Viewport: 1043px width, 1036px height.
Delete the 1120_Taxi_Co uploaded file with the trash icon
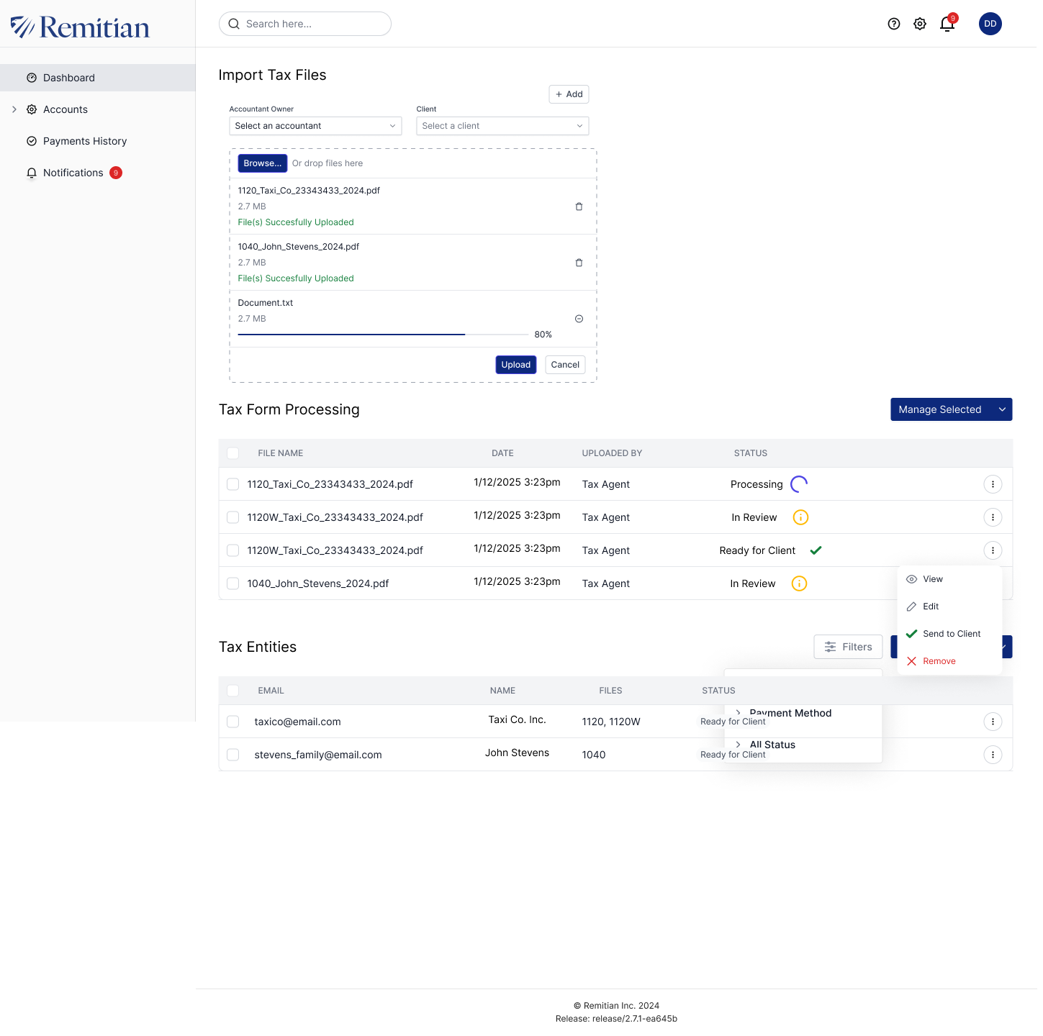pyautogui.click(x=579, y=206)
